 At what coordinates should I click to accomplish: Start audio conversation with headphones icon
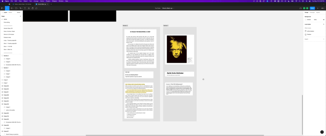[x=301, y=8]
